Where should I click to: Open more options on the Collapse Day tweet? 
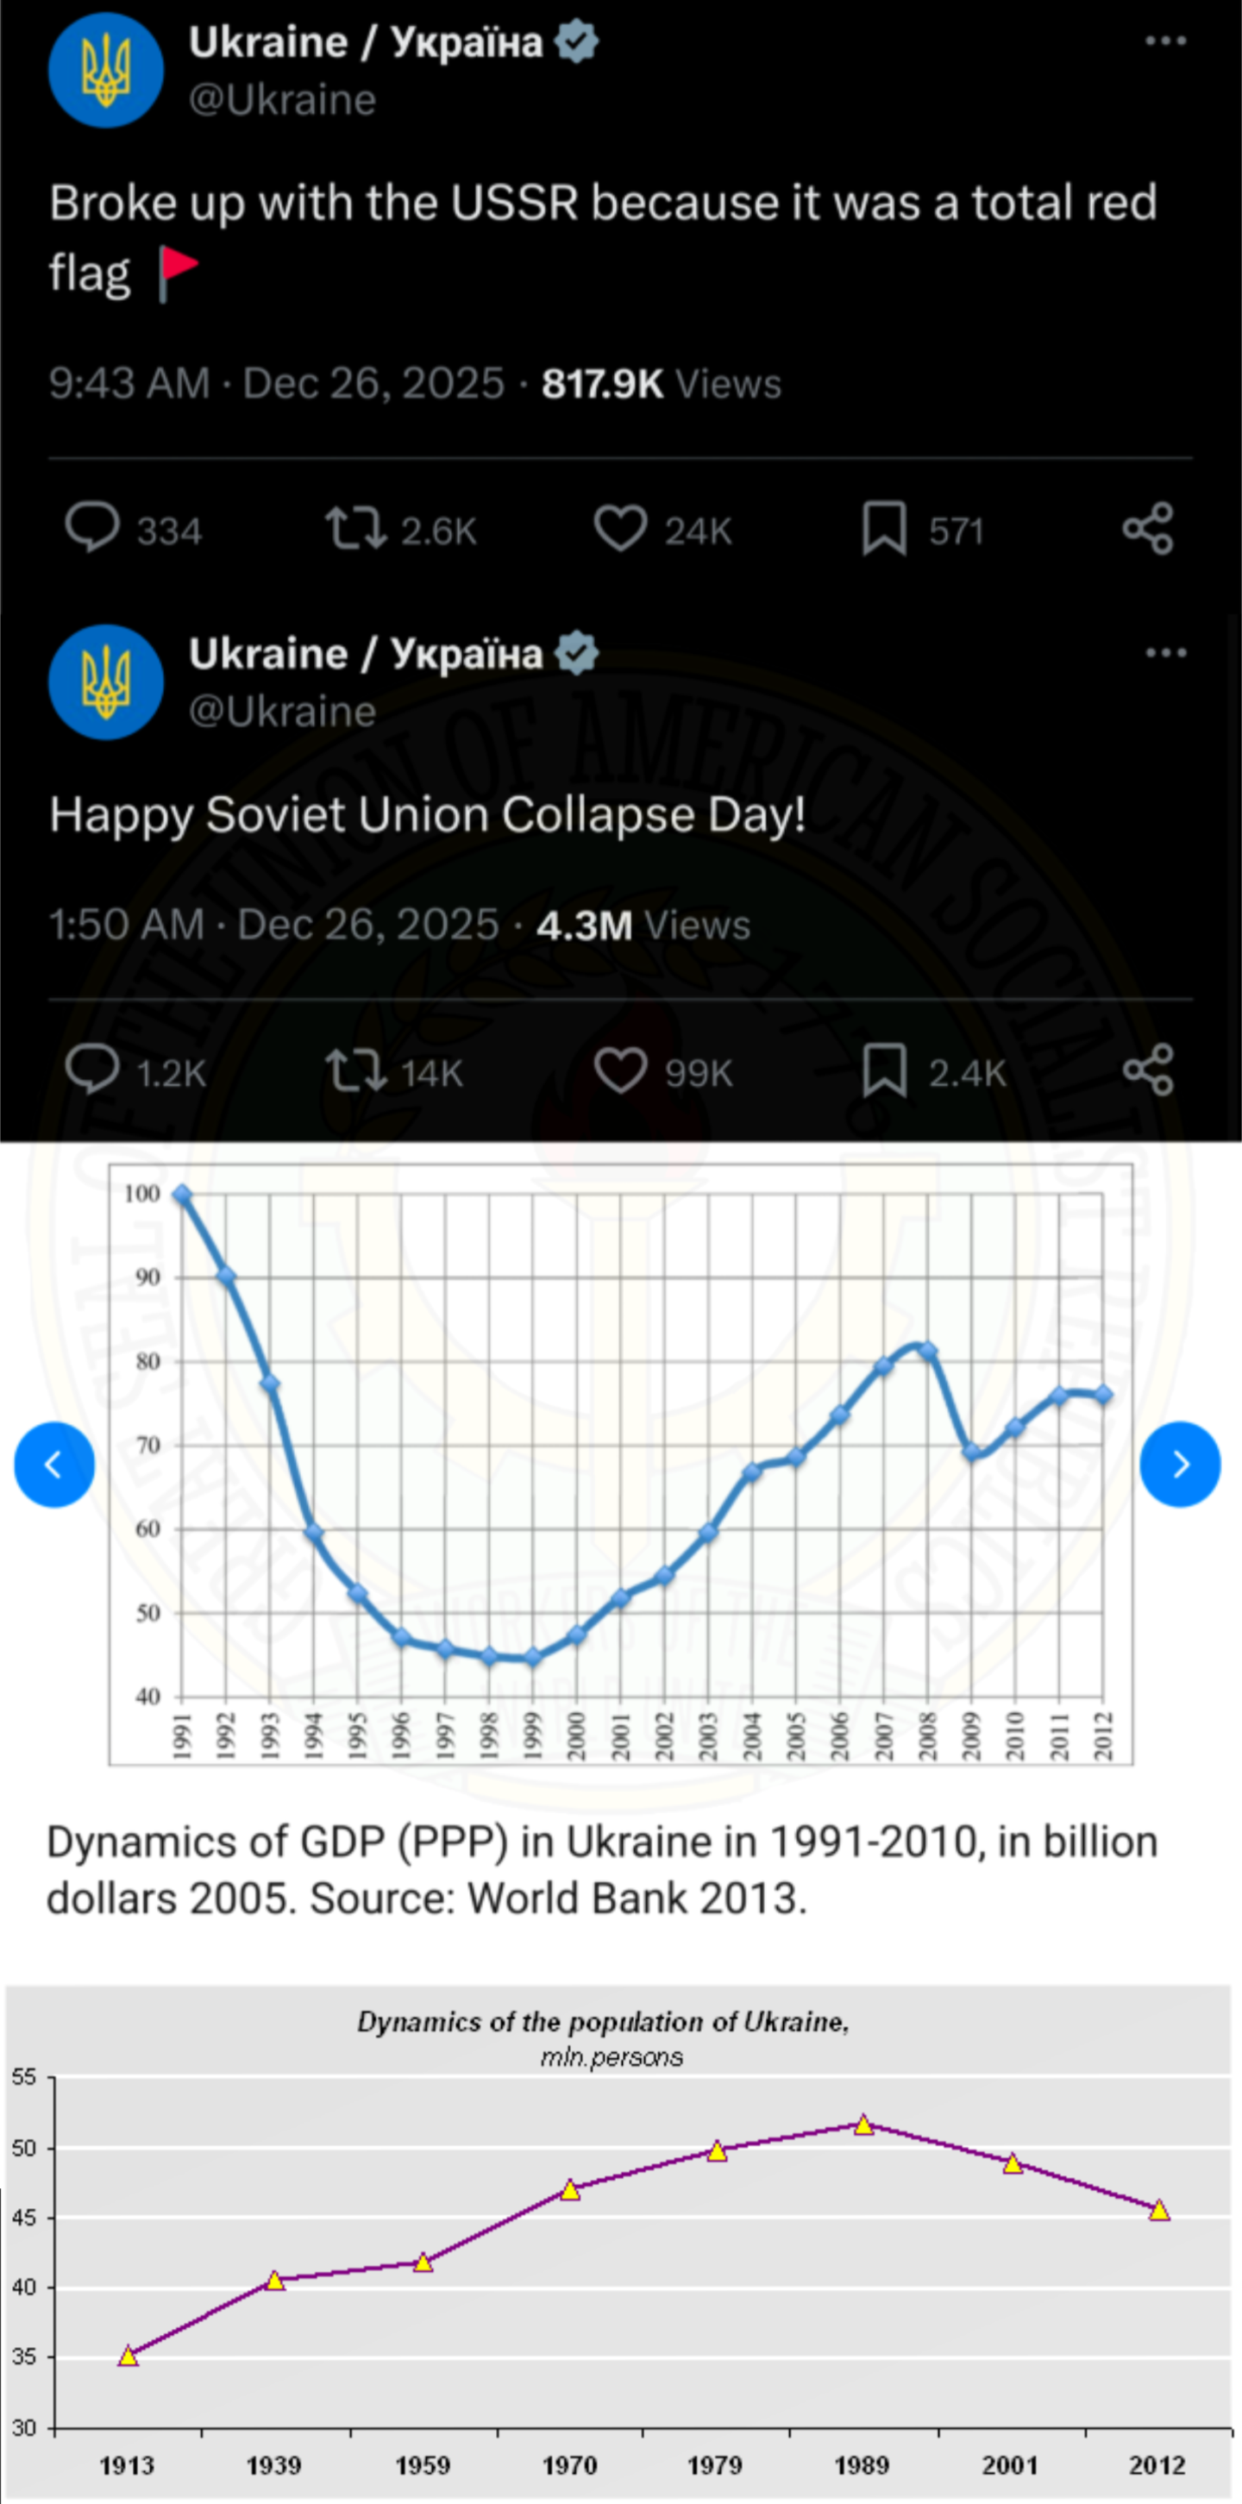pos(1165,652)
